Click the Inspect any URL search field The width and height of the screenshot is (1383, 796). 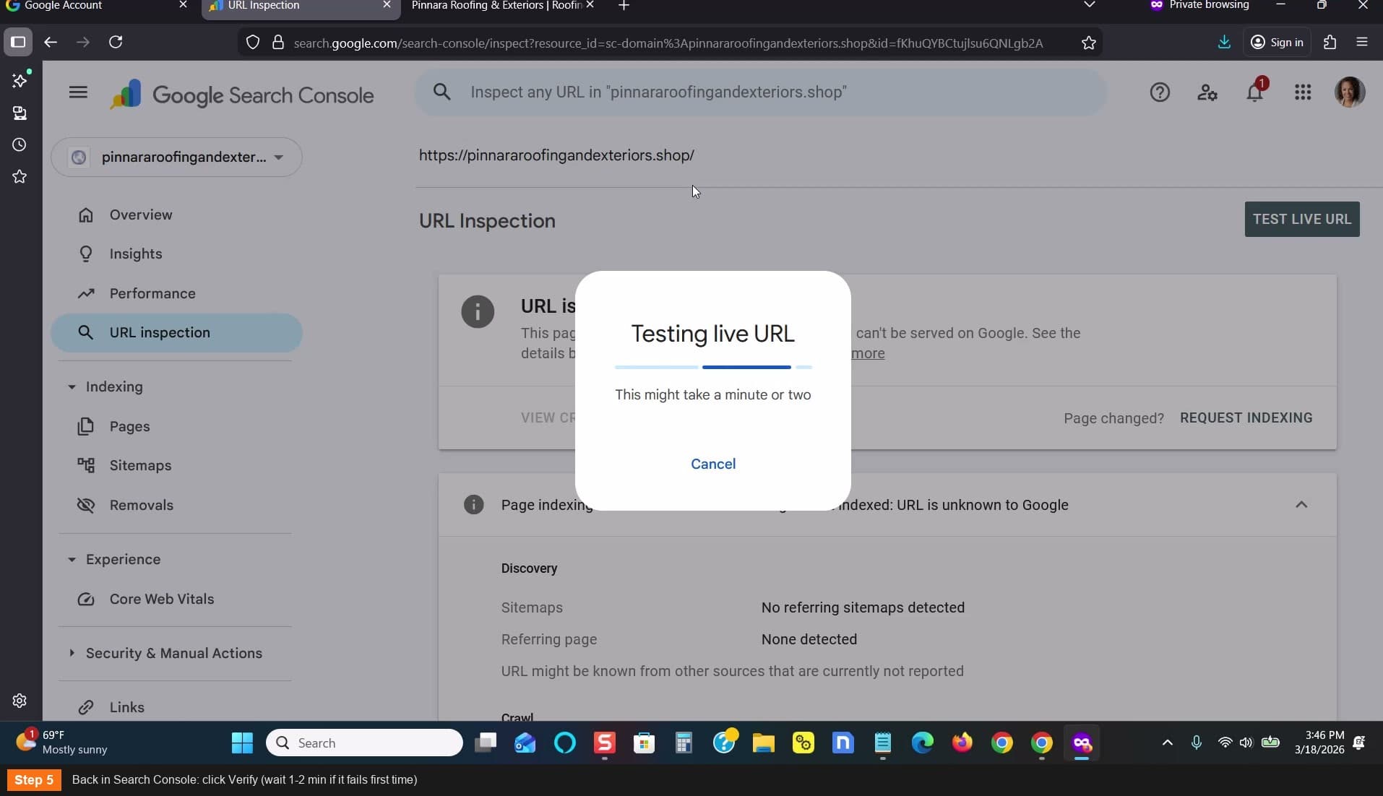coord(760,92)
